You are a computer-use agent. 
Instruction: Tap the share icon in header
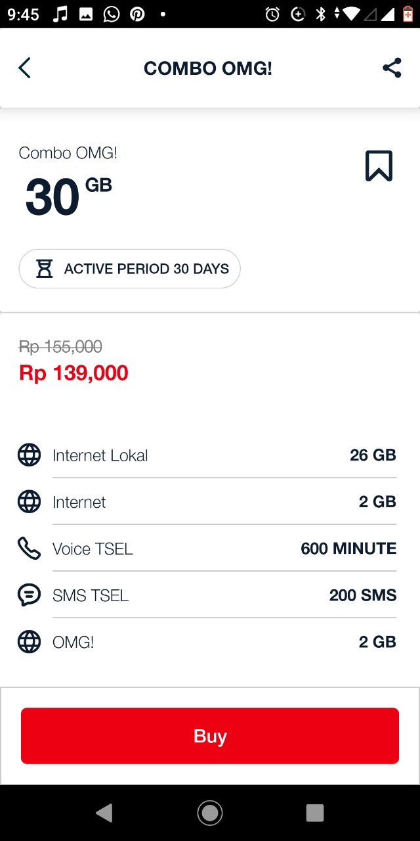coord(392,68)
